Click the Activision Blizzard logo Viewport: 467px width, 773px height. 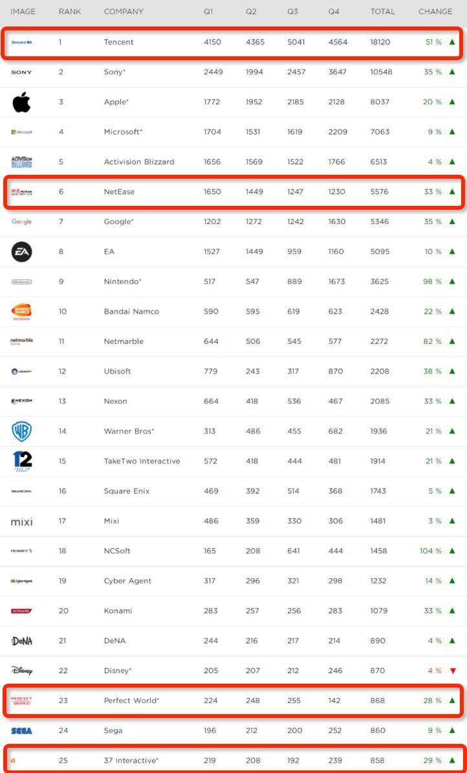tap(21, 162)
